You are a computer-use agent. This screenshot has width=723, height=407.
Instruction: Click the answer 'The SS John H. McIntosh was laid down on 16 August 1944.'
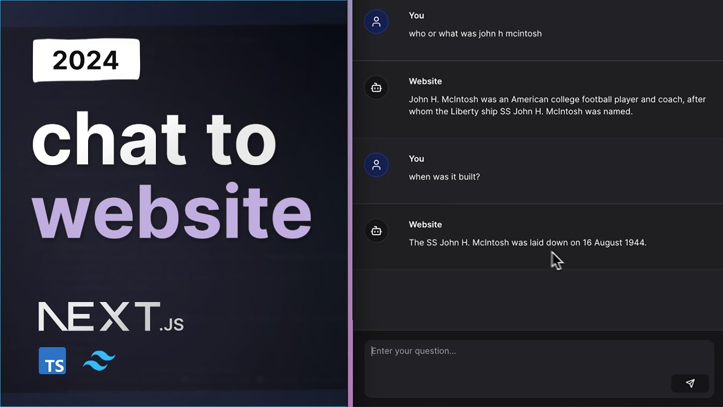[x=528, y=243]
